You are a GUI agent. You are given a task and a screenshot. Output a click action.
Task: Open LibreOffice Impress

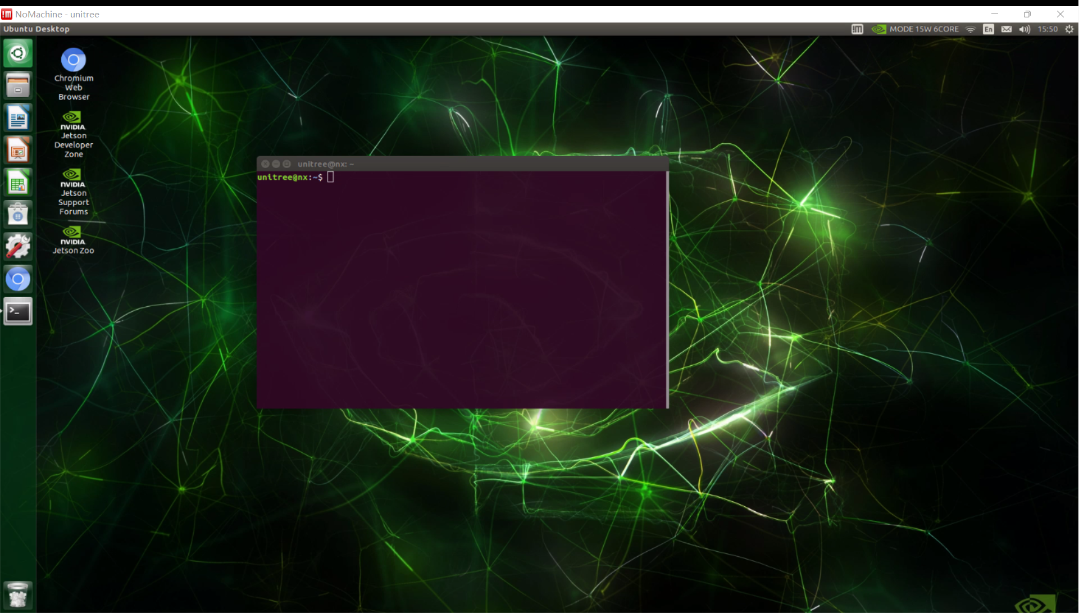(x=18, y=149)
